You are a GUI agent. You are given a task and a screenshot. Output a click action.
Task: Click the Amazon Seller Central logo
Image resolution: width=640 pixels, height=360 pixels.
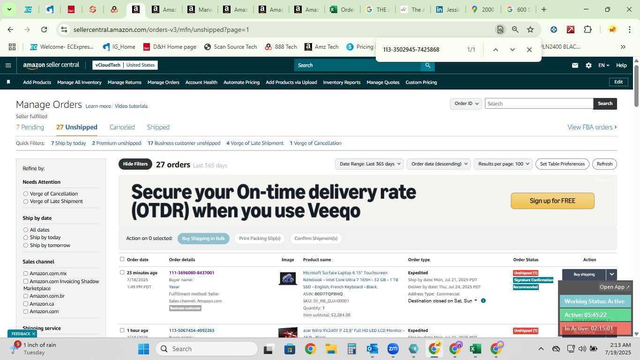pos(51,65)
